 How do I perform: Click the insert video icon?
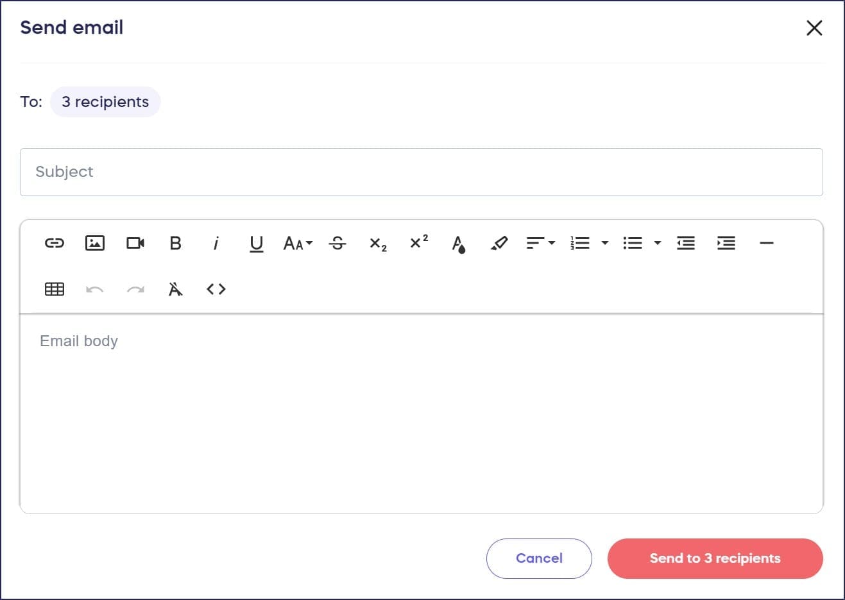[x=135, y=243]
